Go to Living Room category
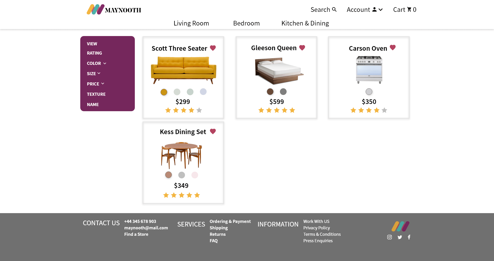Viewport: 494px width, 261px height. click(191, 23)
